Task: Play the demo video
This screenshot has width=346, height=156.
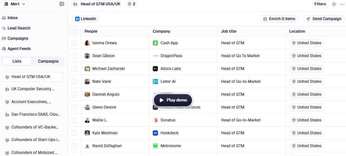Action: point(173,100)
